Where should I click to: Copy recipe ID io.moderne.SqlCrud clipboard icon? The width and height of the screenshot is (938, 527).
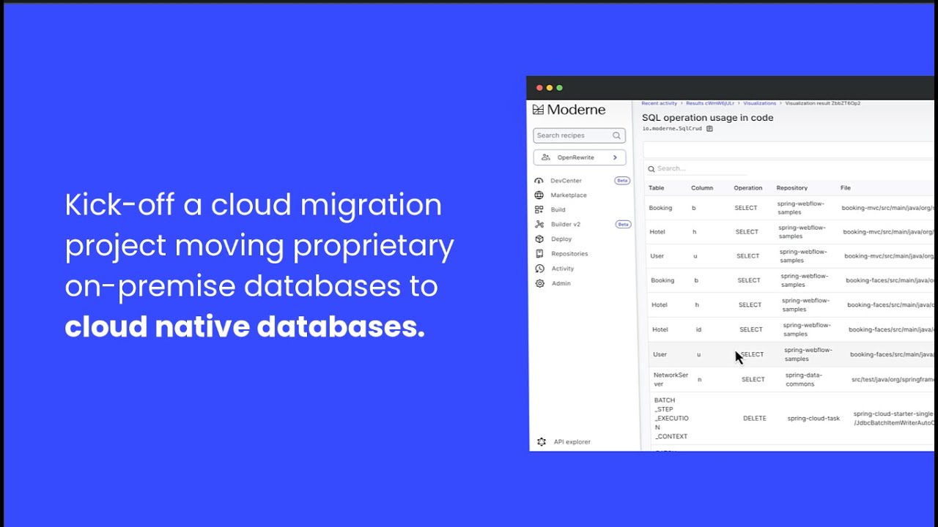coord(709,129)
